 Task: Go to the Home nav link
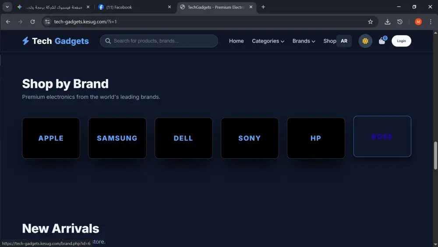[x=237, y=41]
